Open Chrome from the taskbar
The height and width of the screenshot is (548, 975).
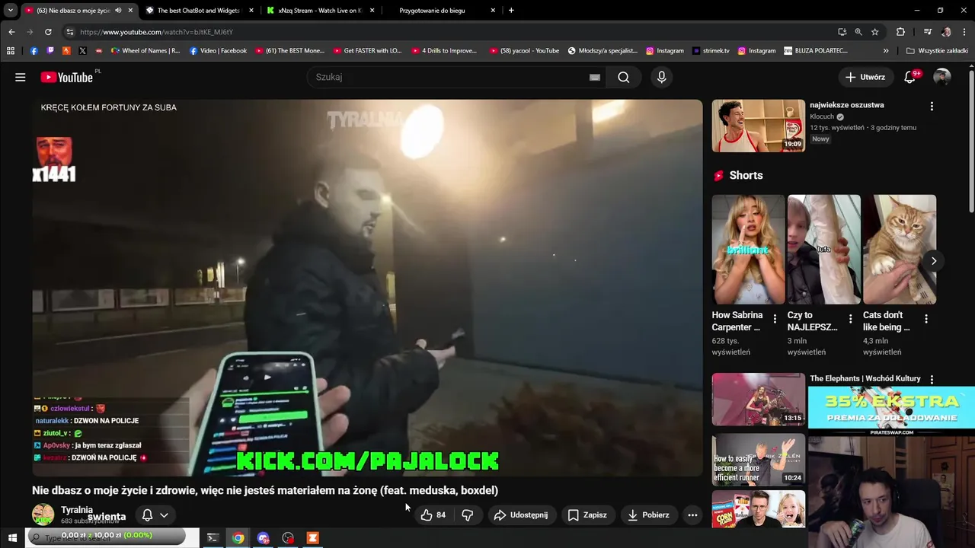tap(238, 538)
